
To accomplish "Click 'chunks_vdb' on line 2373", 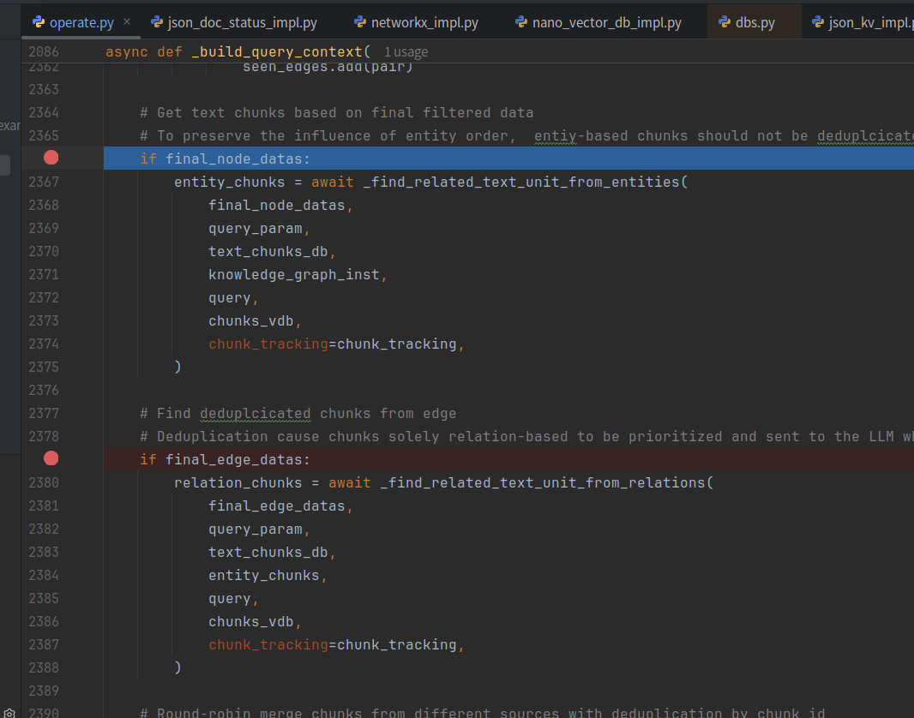I will point(251,320).
